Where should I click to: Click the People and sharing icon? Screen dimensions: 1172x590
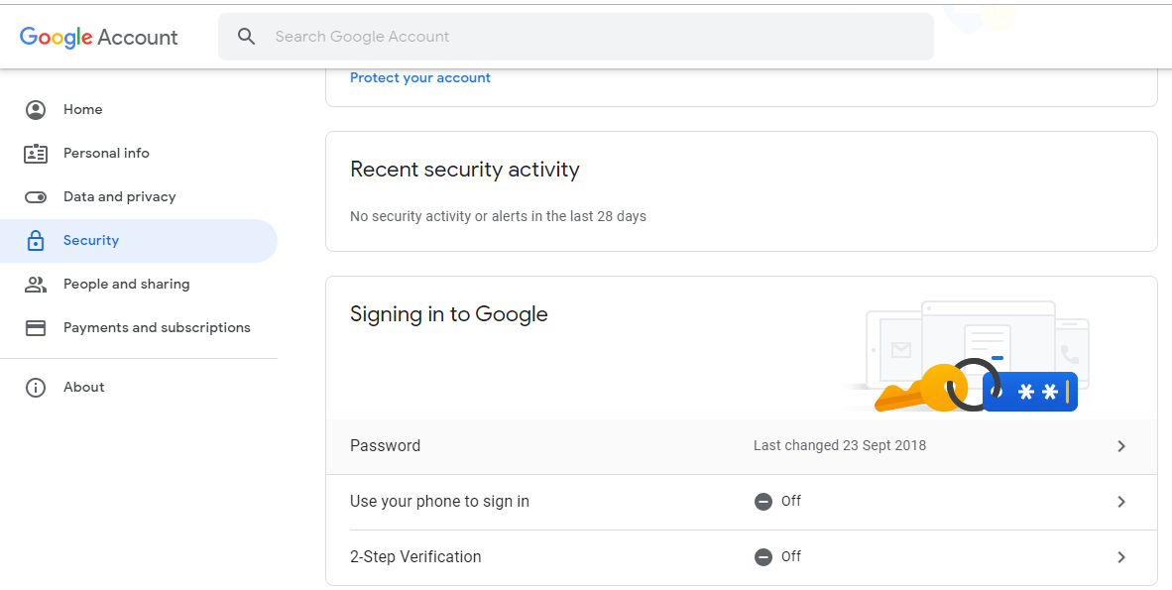pos(36,285)
